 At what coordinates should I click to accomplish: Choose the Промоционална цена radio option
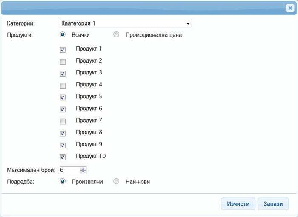116,34
